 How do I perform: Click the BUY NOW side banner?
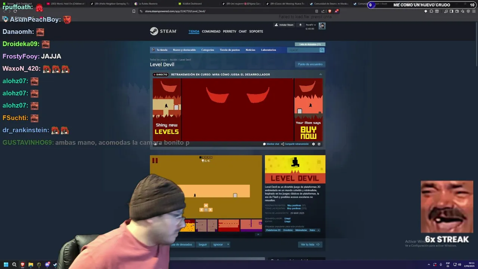(308, 109)
